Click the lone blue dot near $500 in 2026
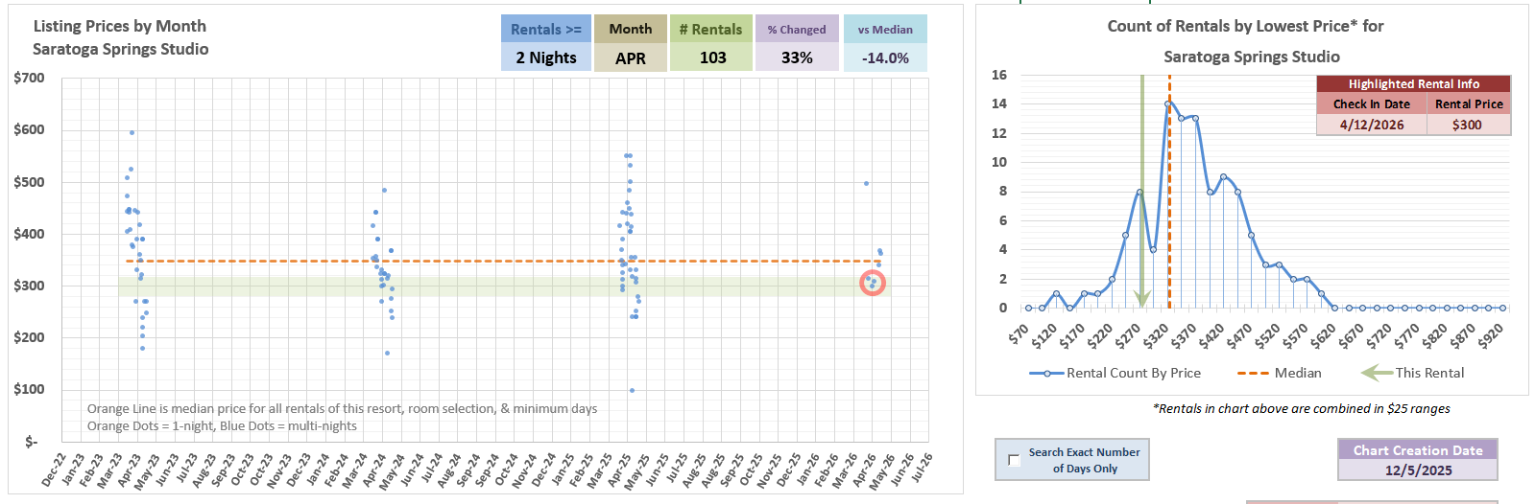This screenshot has width=1535, height=504. (866, 183)
